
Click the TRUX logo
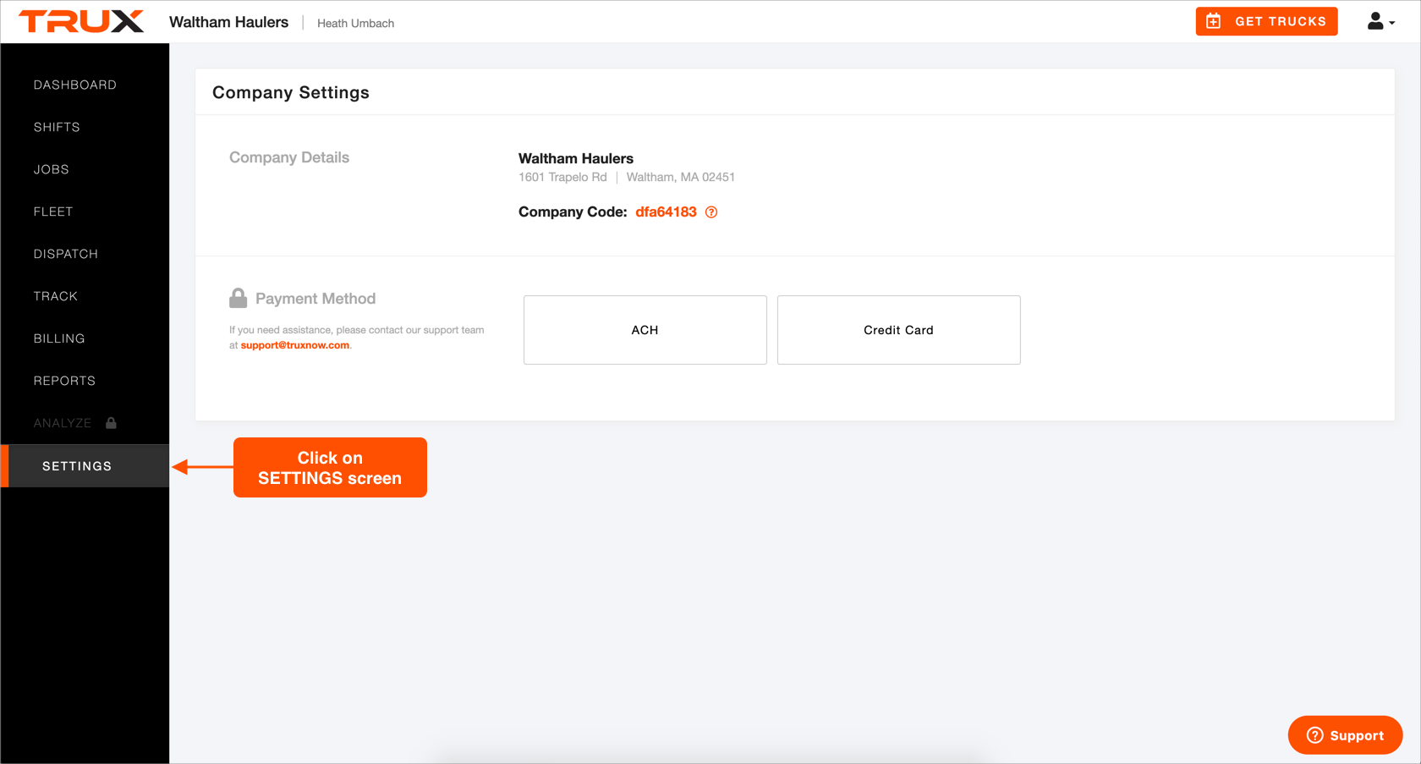[81, 21]
